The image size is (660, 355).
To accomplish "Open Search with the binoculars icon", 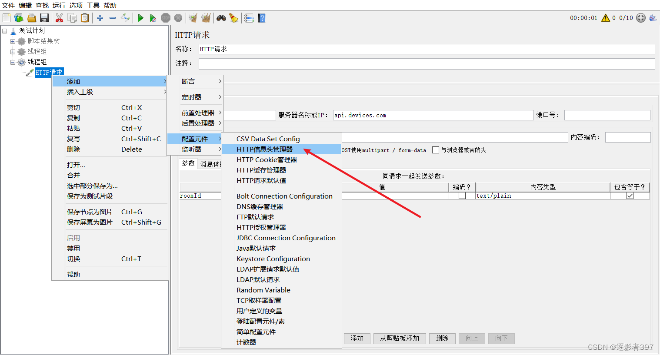I will click(221, 18).
